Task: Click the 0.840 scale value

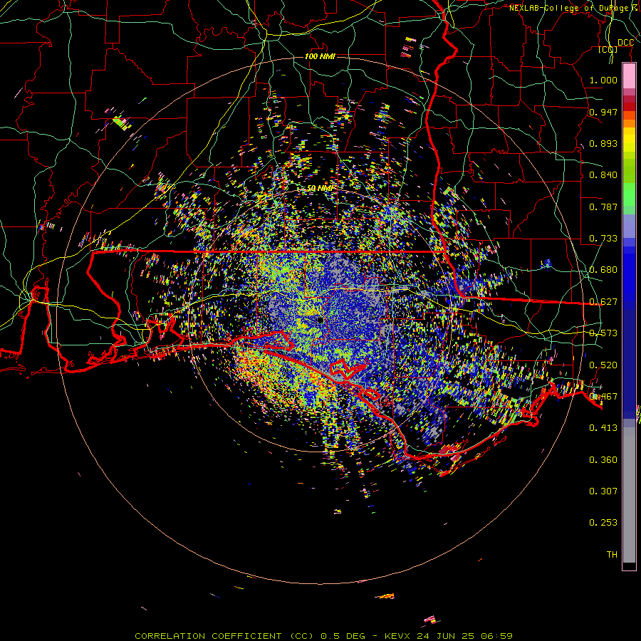Action: (x=603, y=175)
